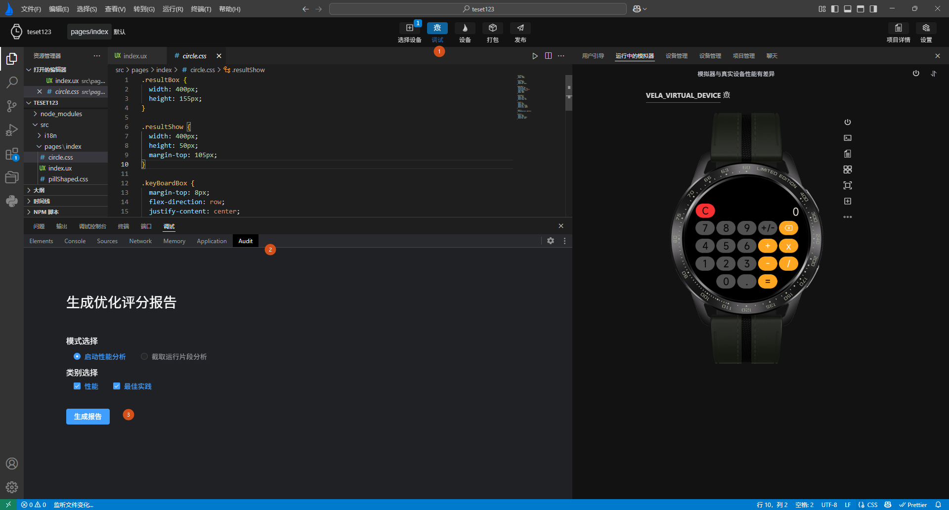Click the Run and Debug activity icon
The width and height of the screenshot is (949, 510).
pos(12,130)
